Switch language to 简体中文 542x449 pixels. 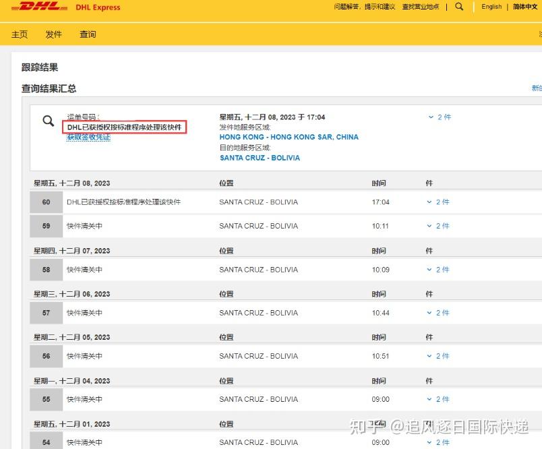(525, 7)
